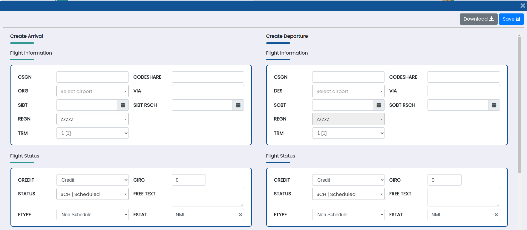Open the departure CREDIT dropdown
Screen dimensions: 527x230
pos(348,180)
